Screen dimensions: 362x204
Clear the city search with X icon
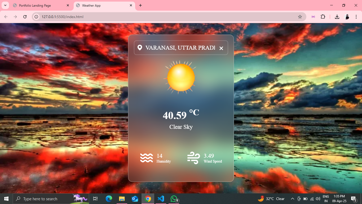tap(221, 48)
